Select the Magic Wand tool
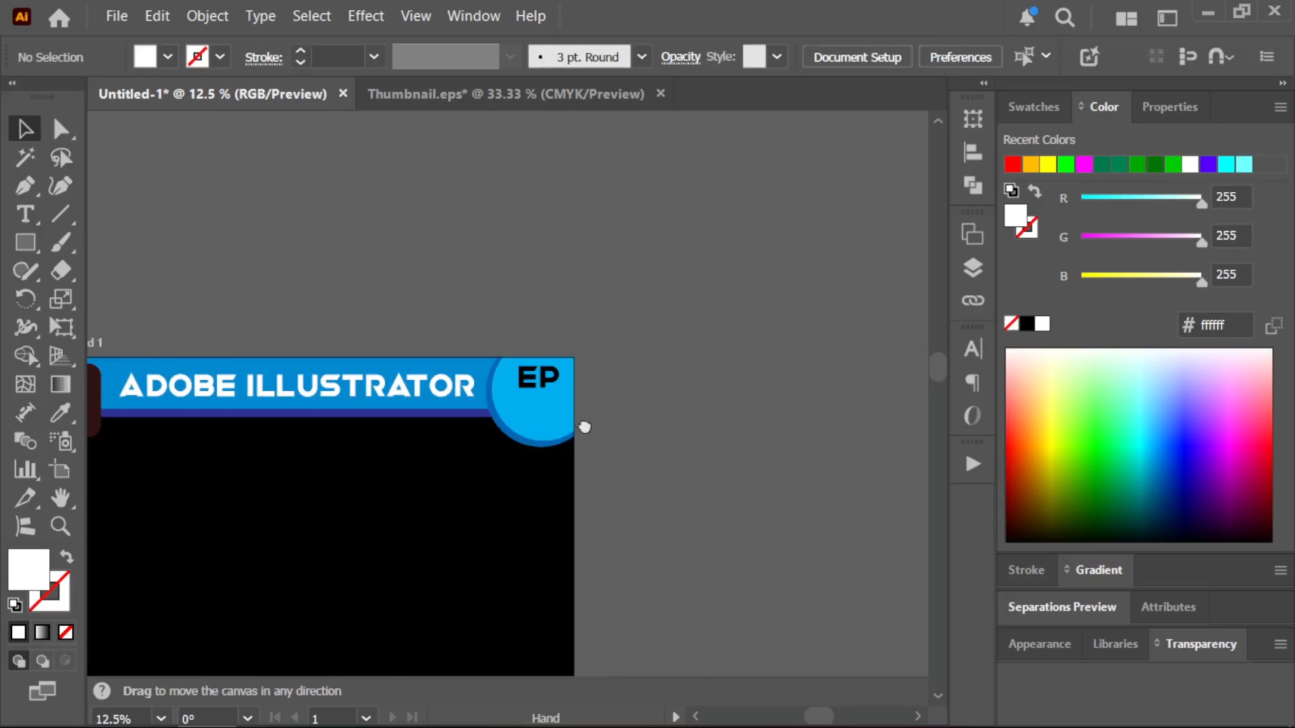 [x=25, y=157]
